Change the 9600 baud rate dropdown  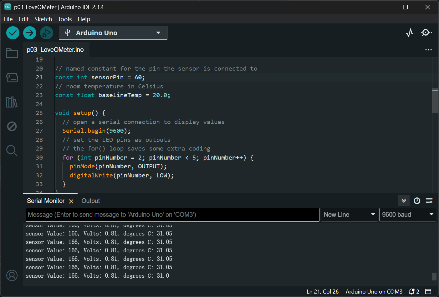tap(407, 215)
